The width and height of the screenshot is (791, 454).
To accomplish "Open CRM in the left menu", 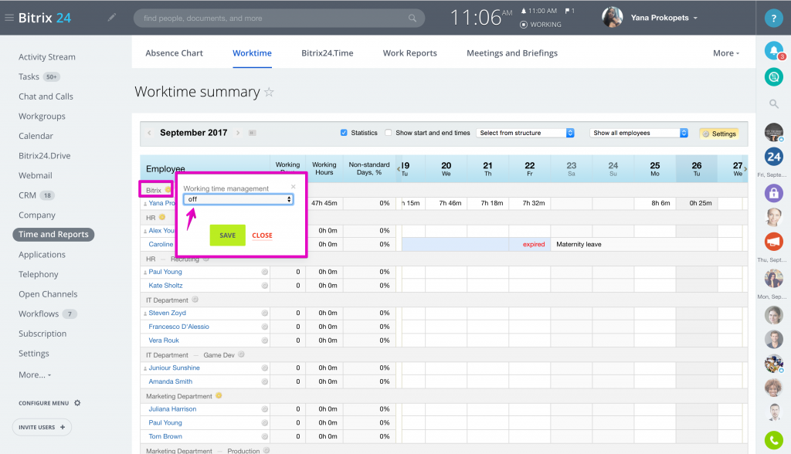I will tap(27, 195).
